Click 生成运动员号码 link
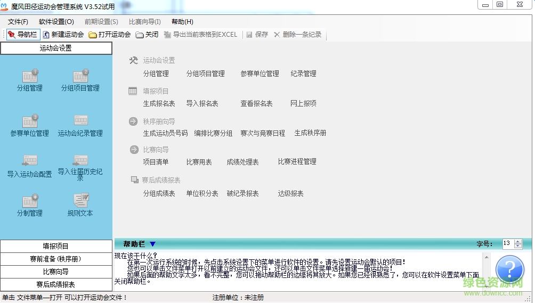This screenshot has height=303, width=535. click(166, 133)
